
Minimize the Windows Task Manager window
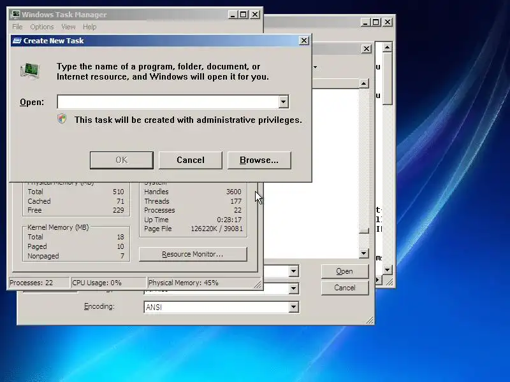[x=233, y=15]
